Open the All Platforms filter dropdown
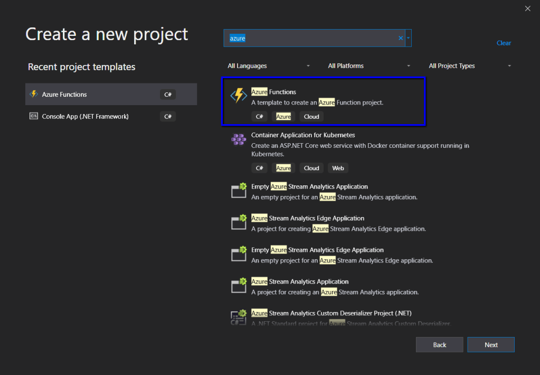The height and width of the screenshot is (375, 540). 369,66
